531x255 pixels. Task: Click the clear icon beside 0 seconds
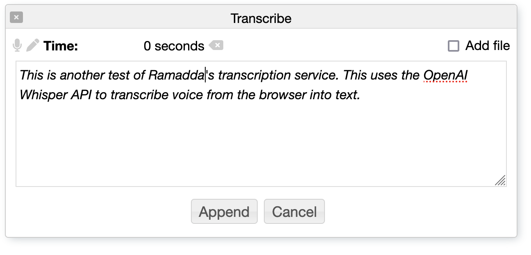pos(216,45)
